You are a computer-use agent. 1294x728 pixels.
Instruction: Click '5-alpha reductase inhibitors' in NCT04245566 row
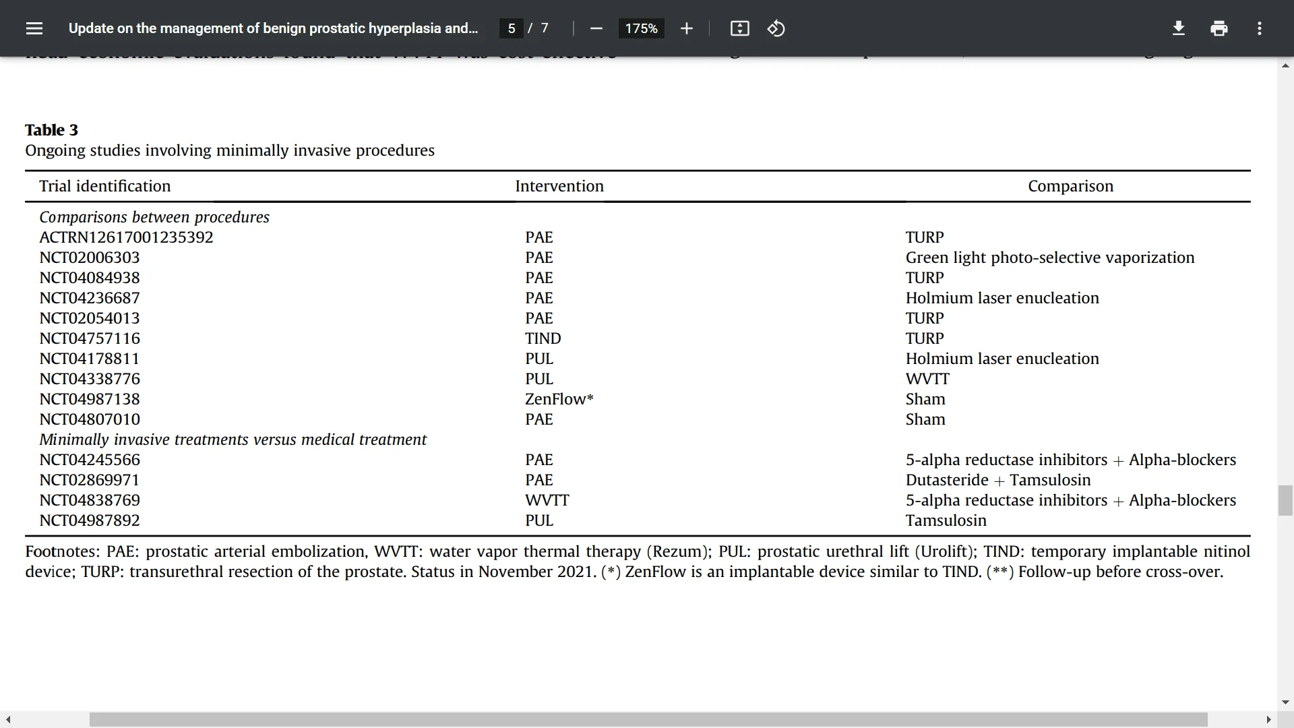point(1006,460)
